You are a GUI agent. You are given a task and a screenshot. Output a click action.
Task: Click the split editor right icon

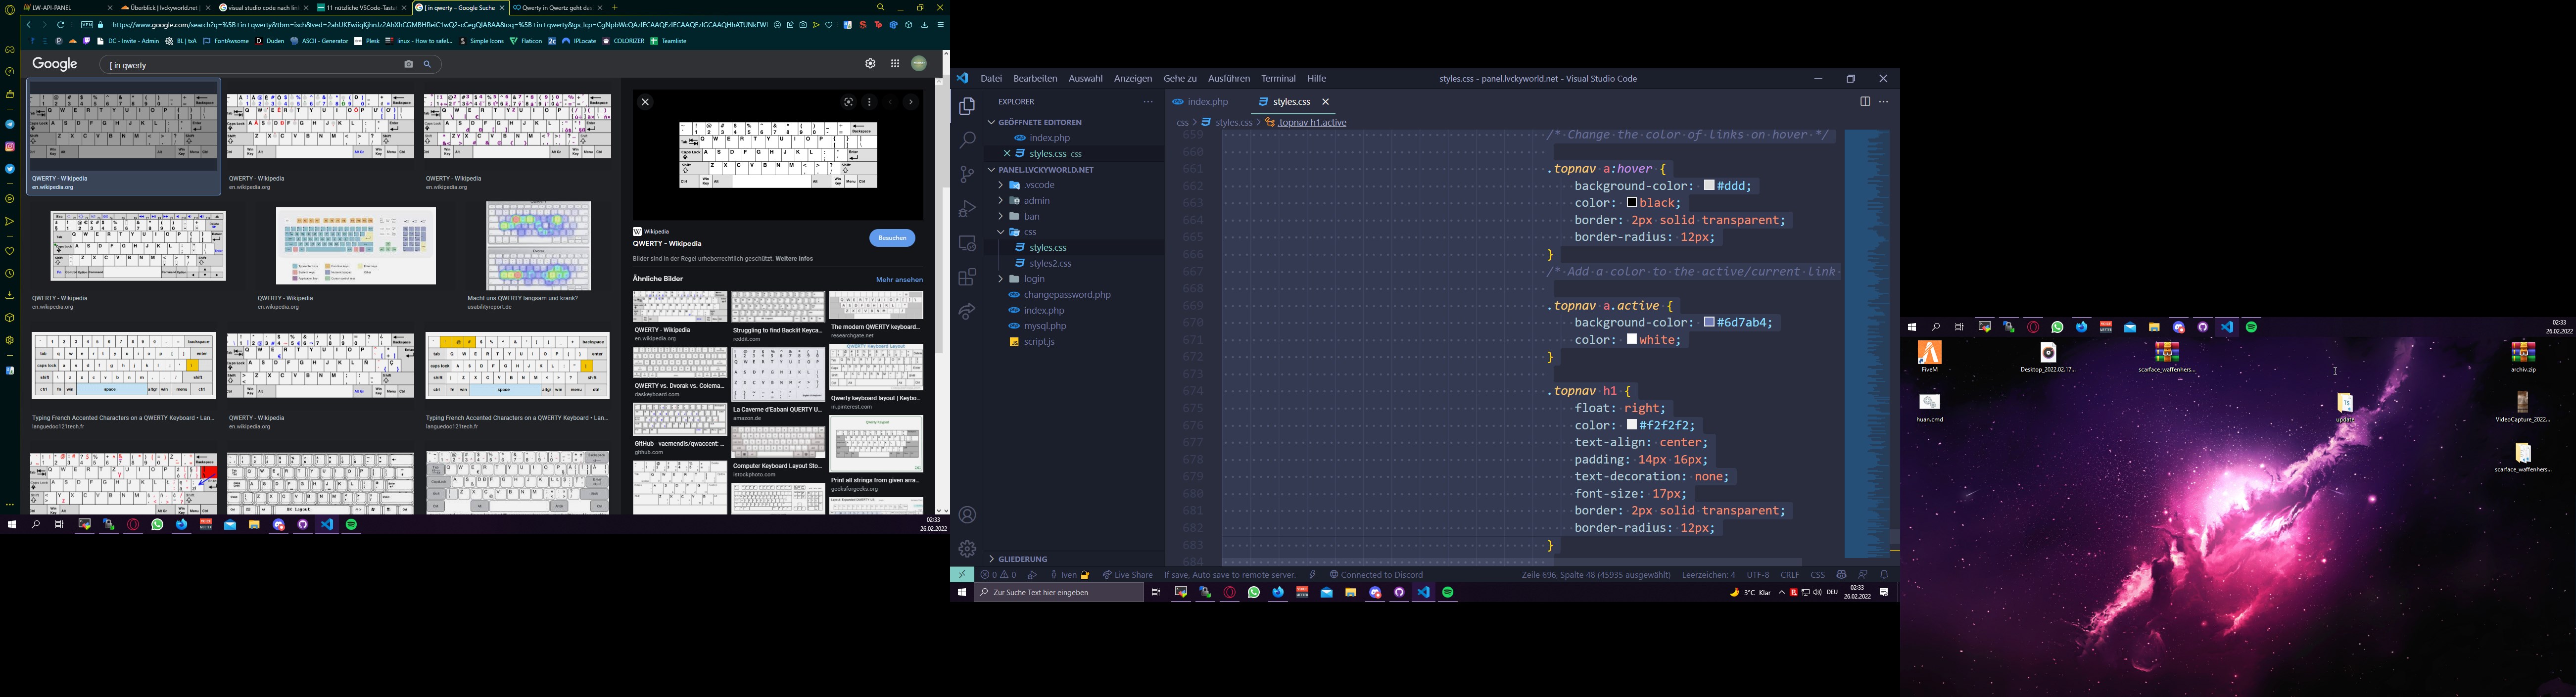coord(1864,102)
